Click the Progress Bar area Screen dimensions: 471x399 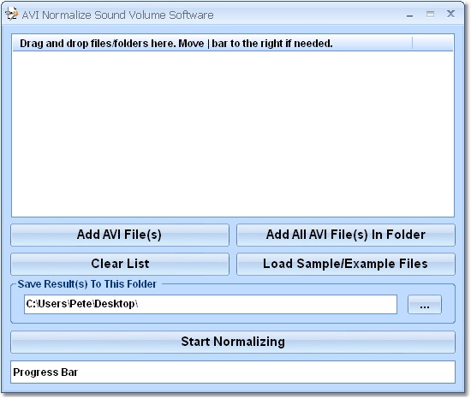(x=233, y=372)
